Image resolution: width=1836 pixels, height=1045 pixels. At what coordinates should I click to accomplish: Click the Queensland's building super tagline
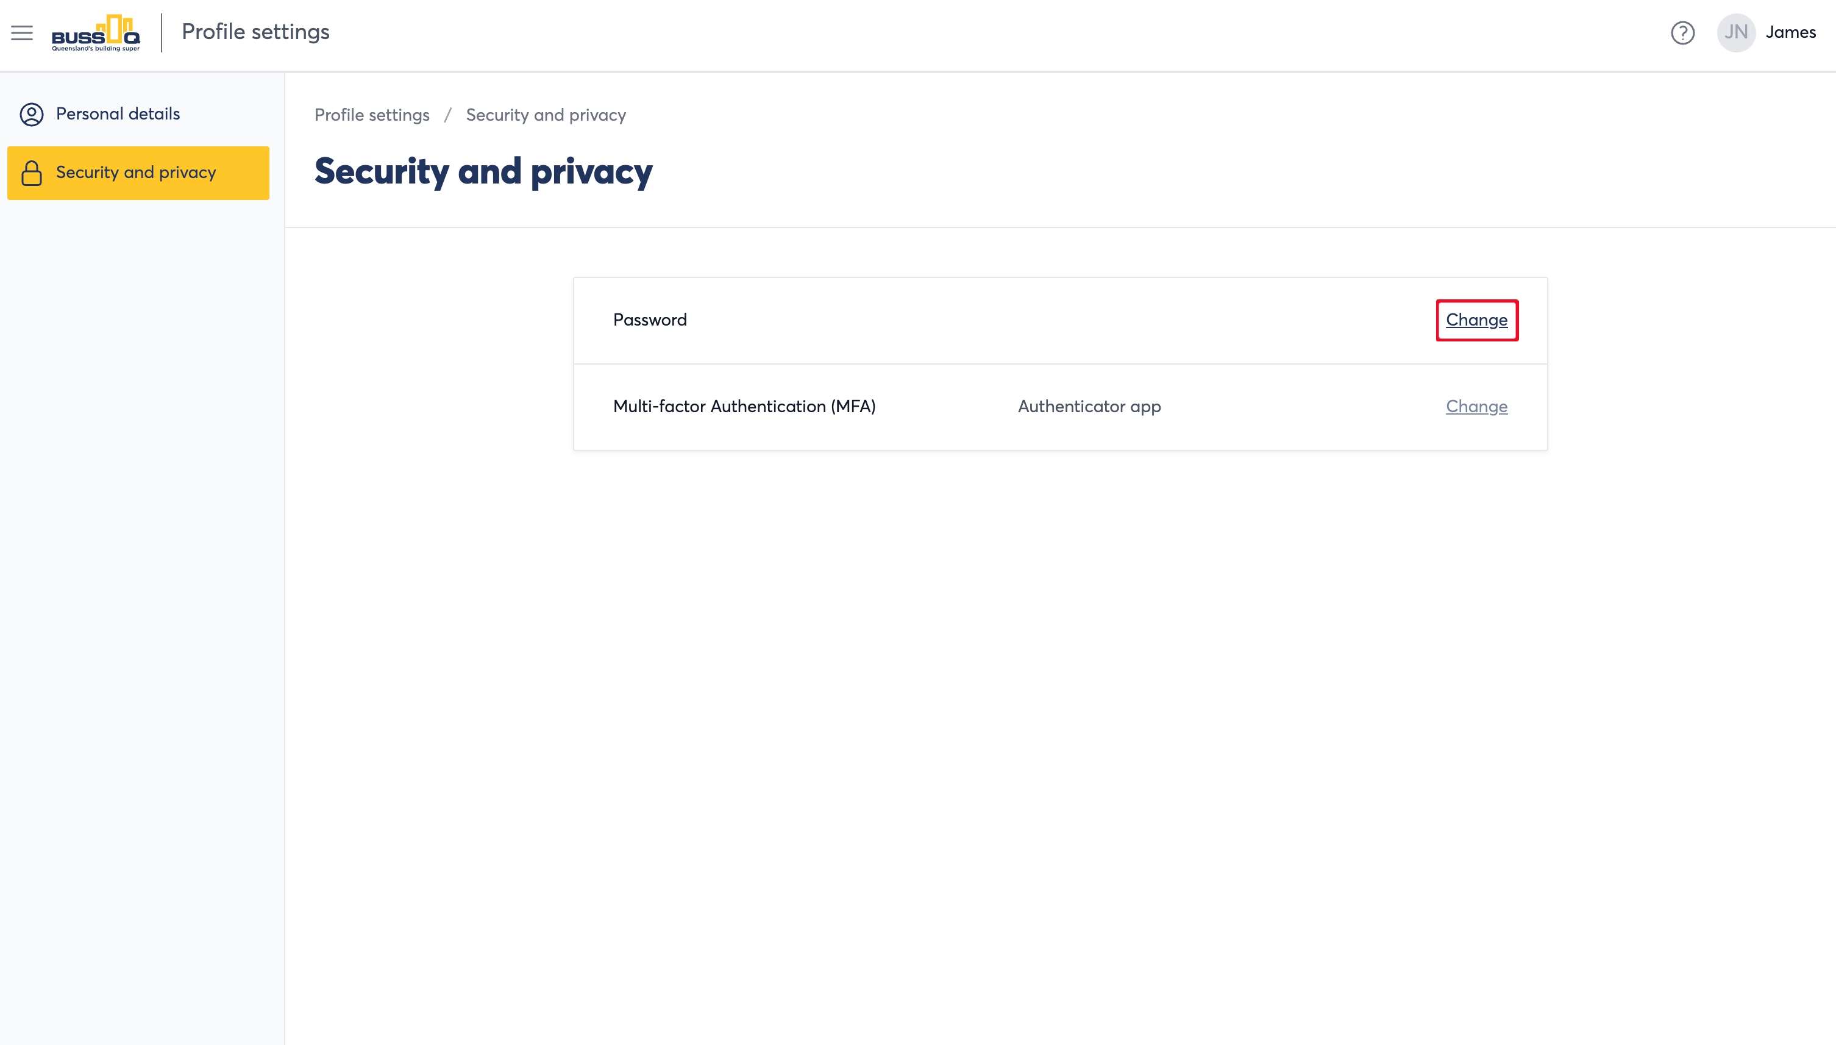(96, 49)
